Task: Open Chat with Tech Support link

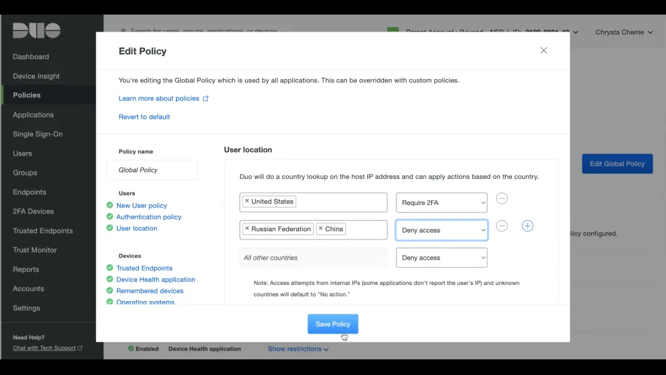Action: (44, 348)
